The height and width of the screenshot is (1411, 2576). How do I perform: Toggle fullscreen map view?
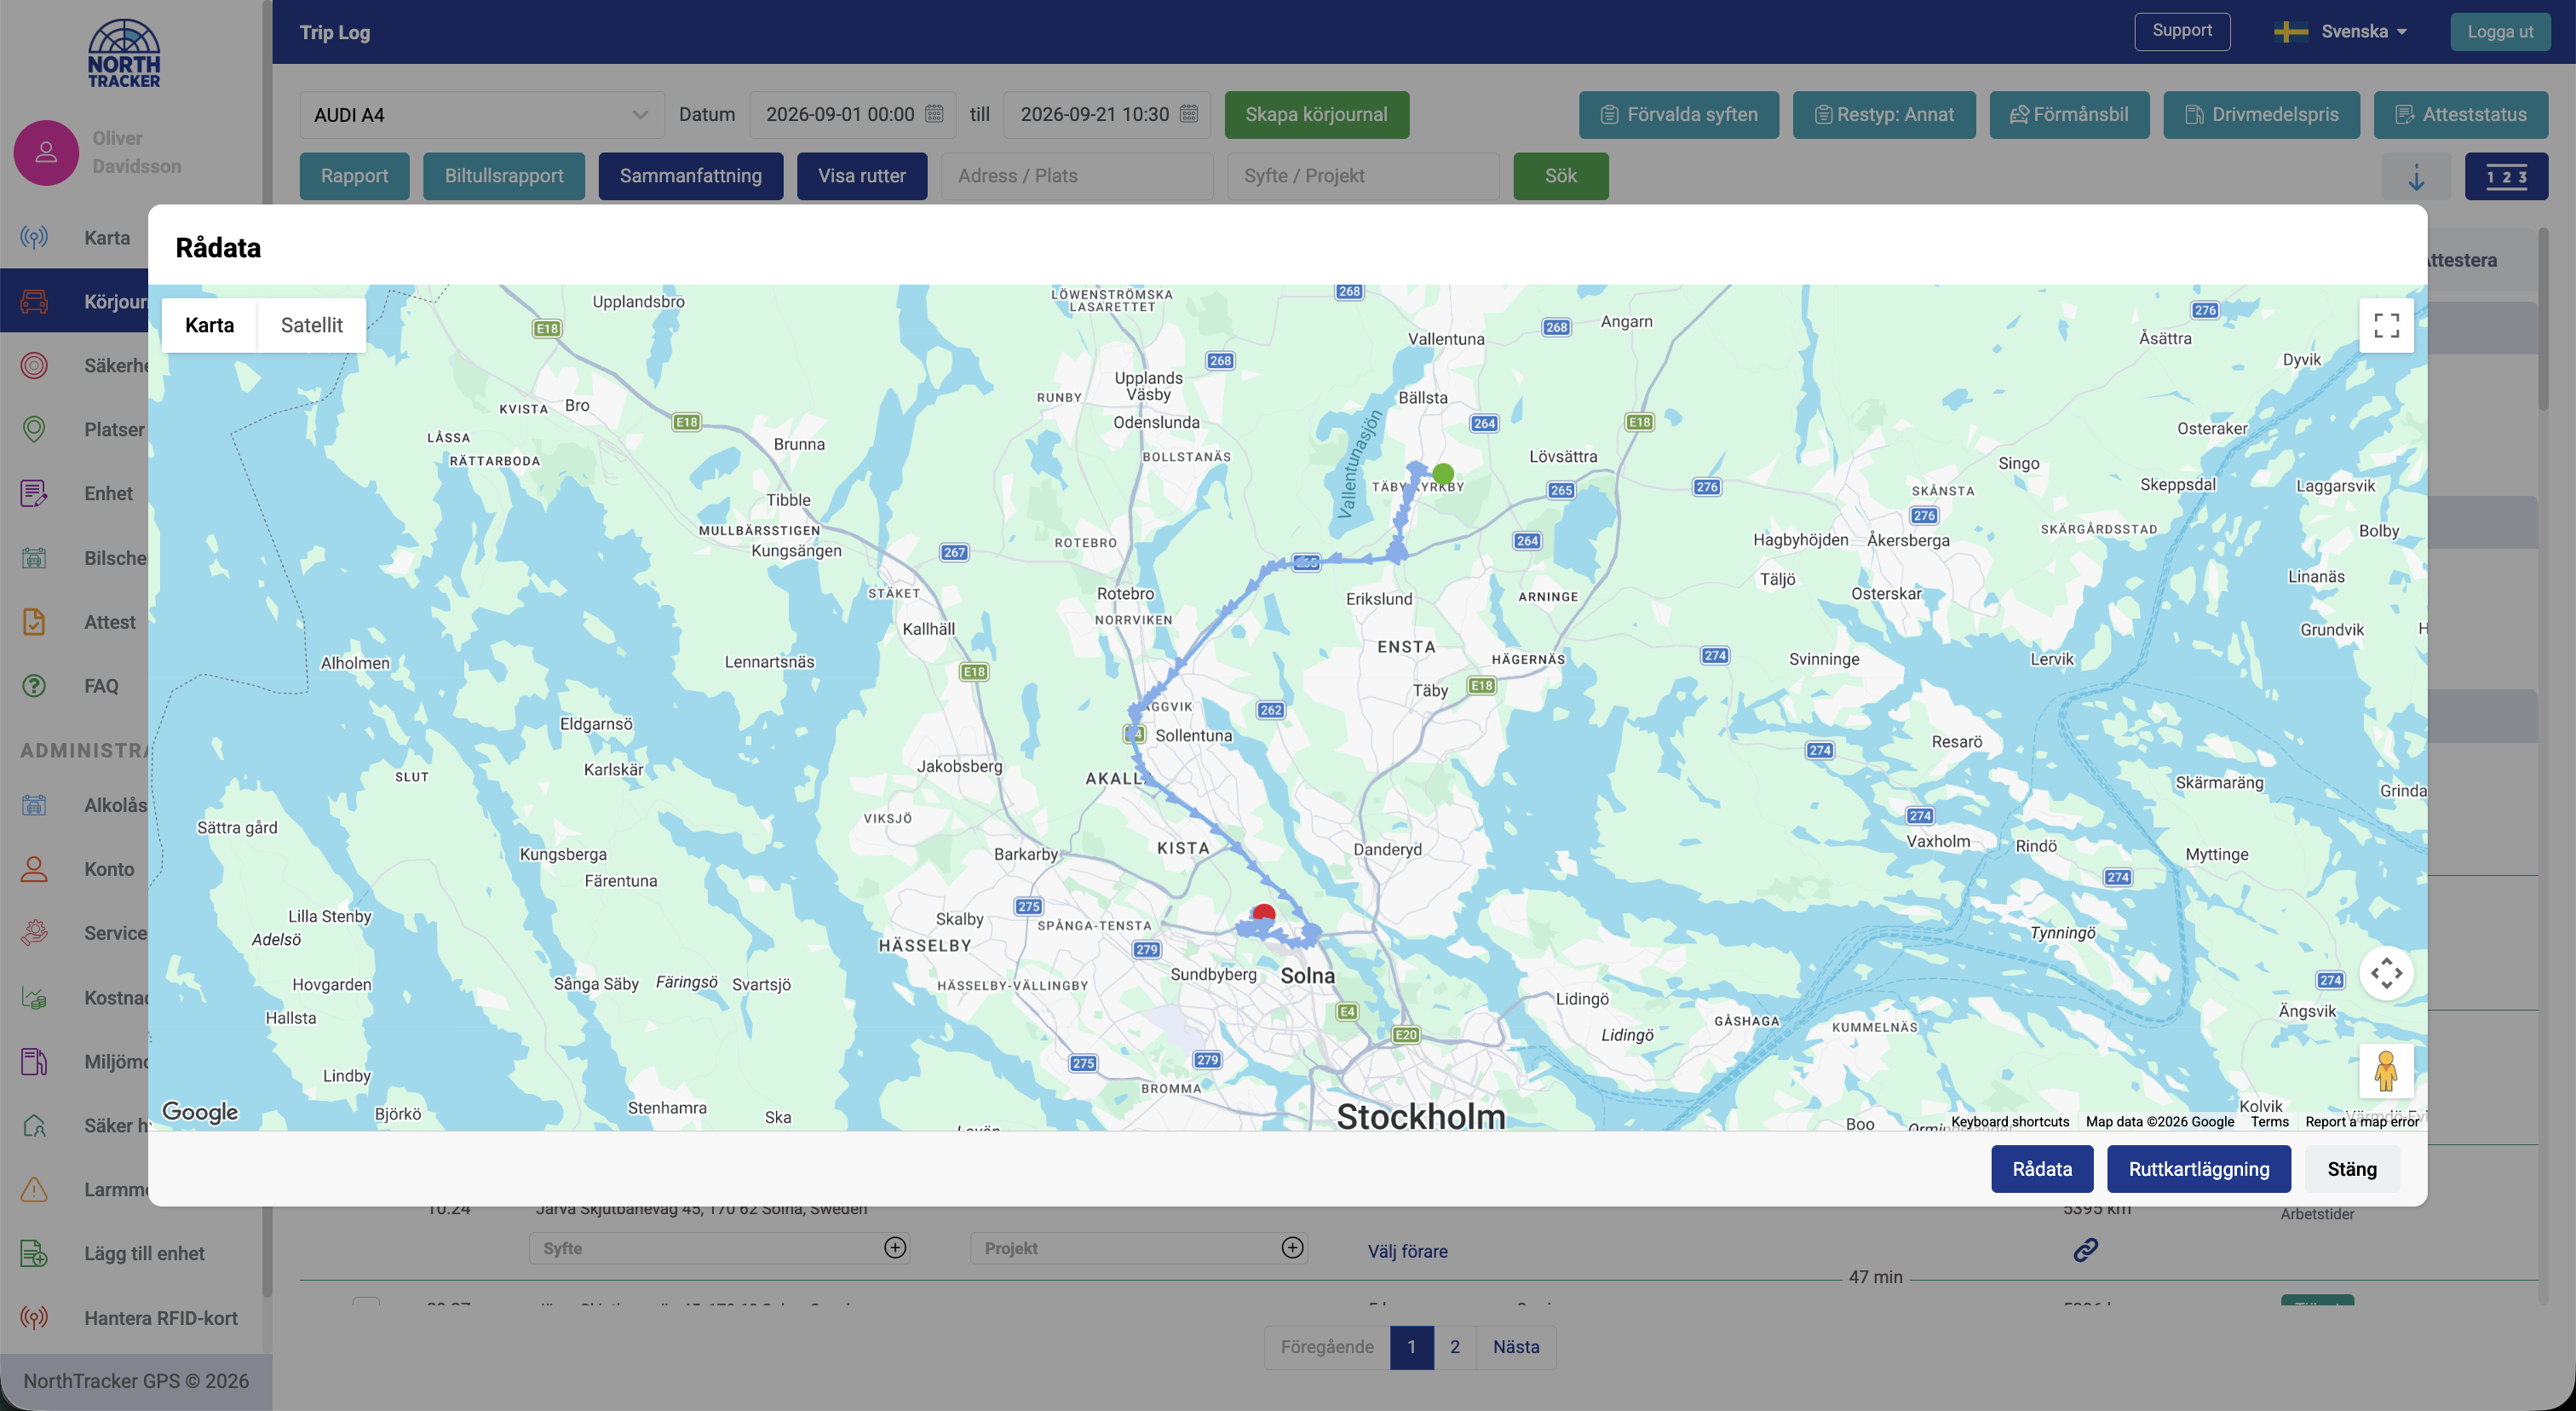pos(2386,325)
